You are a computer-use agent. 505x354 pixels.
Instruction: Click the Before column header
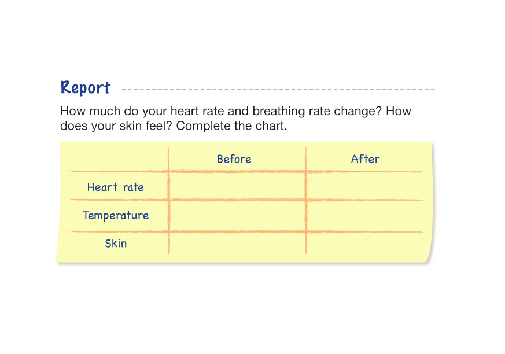[234, 159]
